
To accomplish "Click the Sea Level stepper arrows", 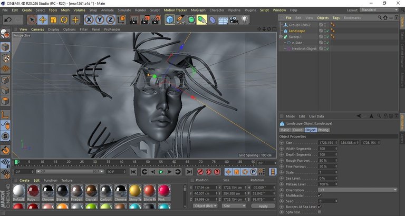I will pyautogui.click(x=336, y=178).
